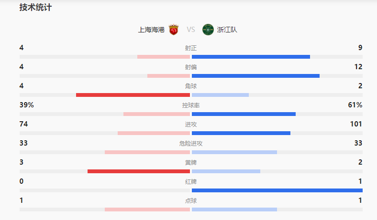Click the red 角球 bar for Shanghai

coord(133,95)
